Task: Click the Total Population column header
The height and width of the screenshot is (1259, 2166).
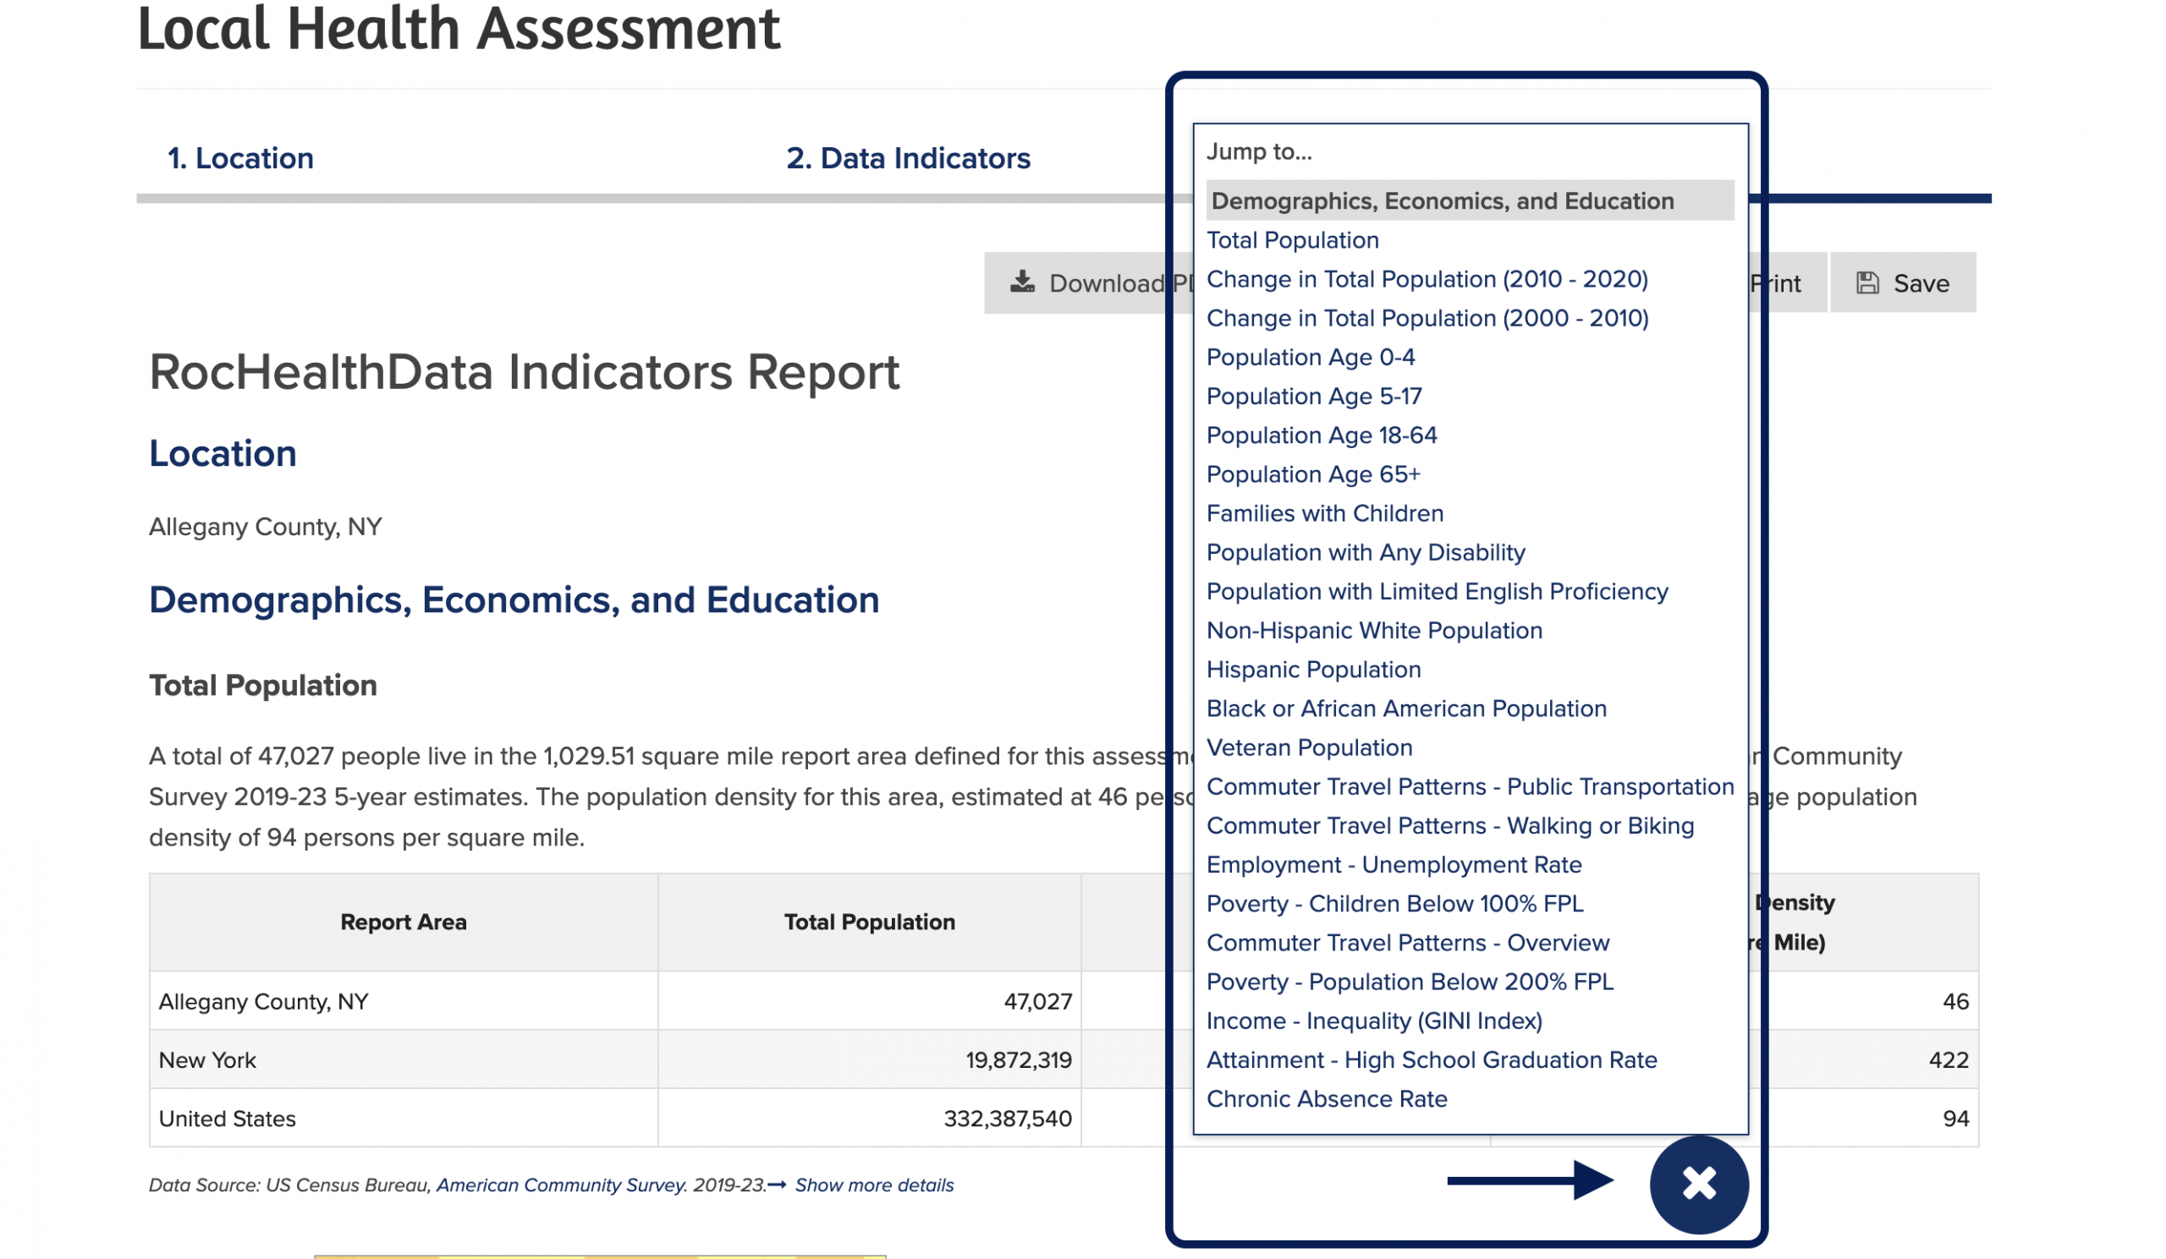Action: click(869, 922)
